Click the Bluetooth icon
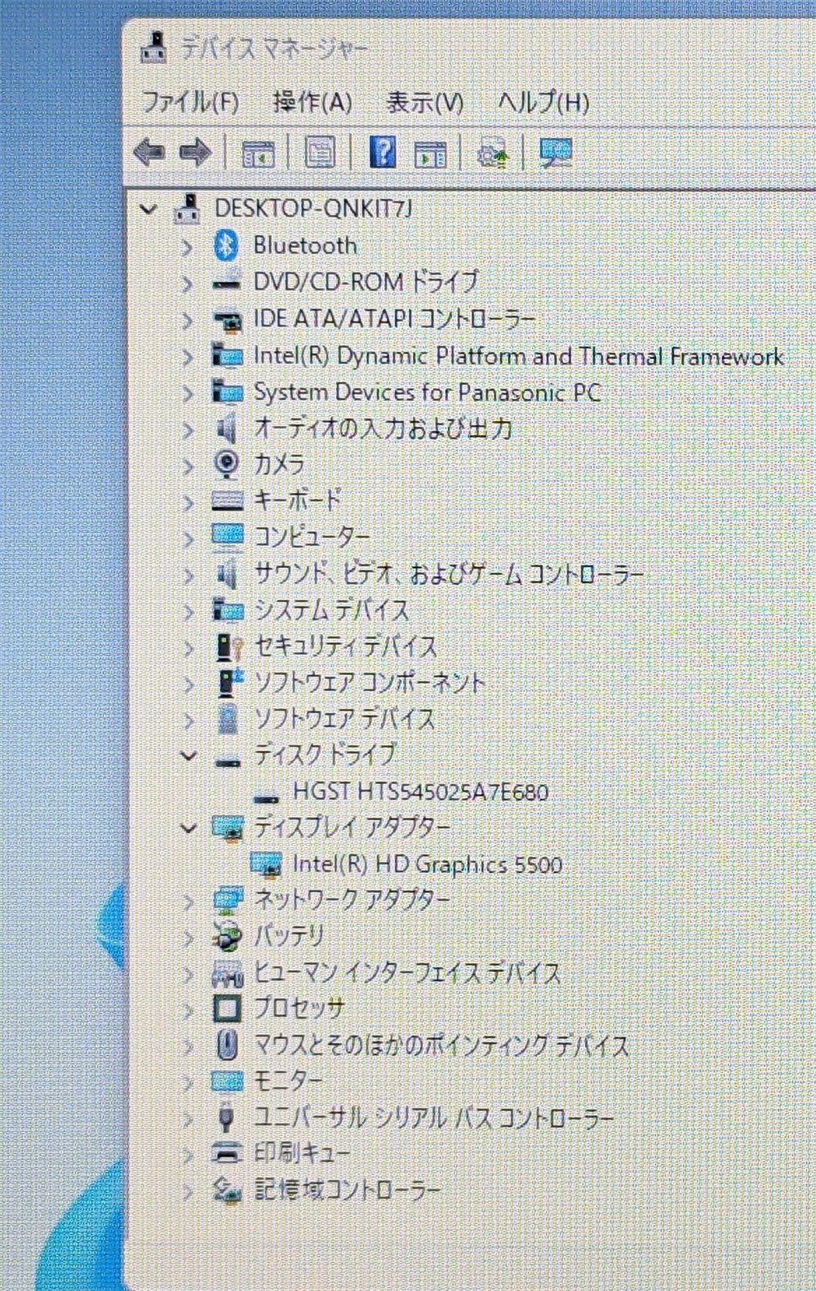Image resolution: width=816 pixels, height=1291 pixels. point(226,246)
